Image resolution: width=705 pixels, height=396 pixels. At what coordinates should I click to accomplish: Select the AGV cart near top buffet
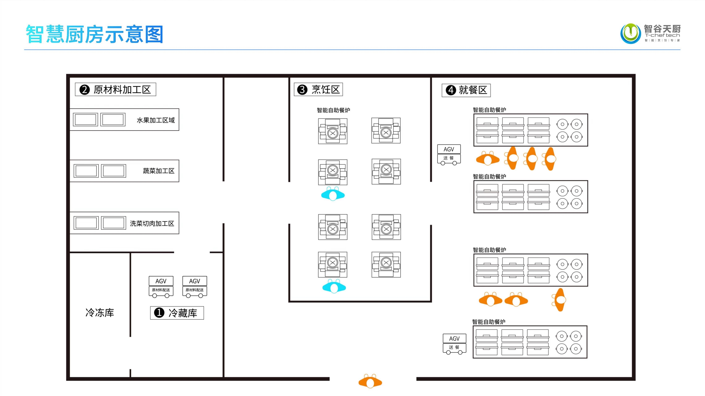tap(449, 155)
